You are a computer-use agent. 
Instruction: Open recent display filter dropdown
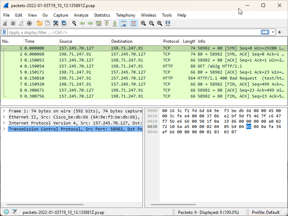tap(273, 32)
